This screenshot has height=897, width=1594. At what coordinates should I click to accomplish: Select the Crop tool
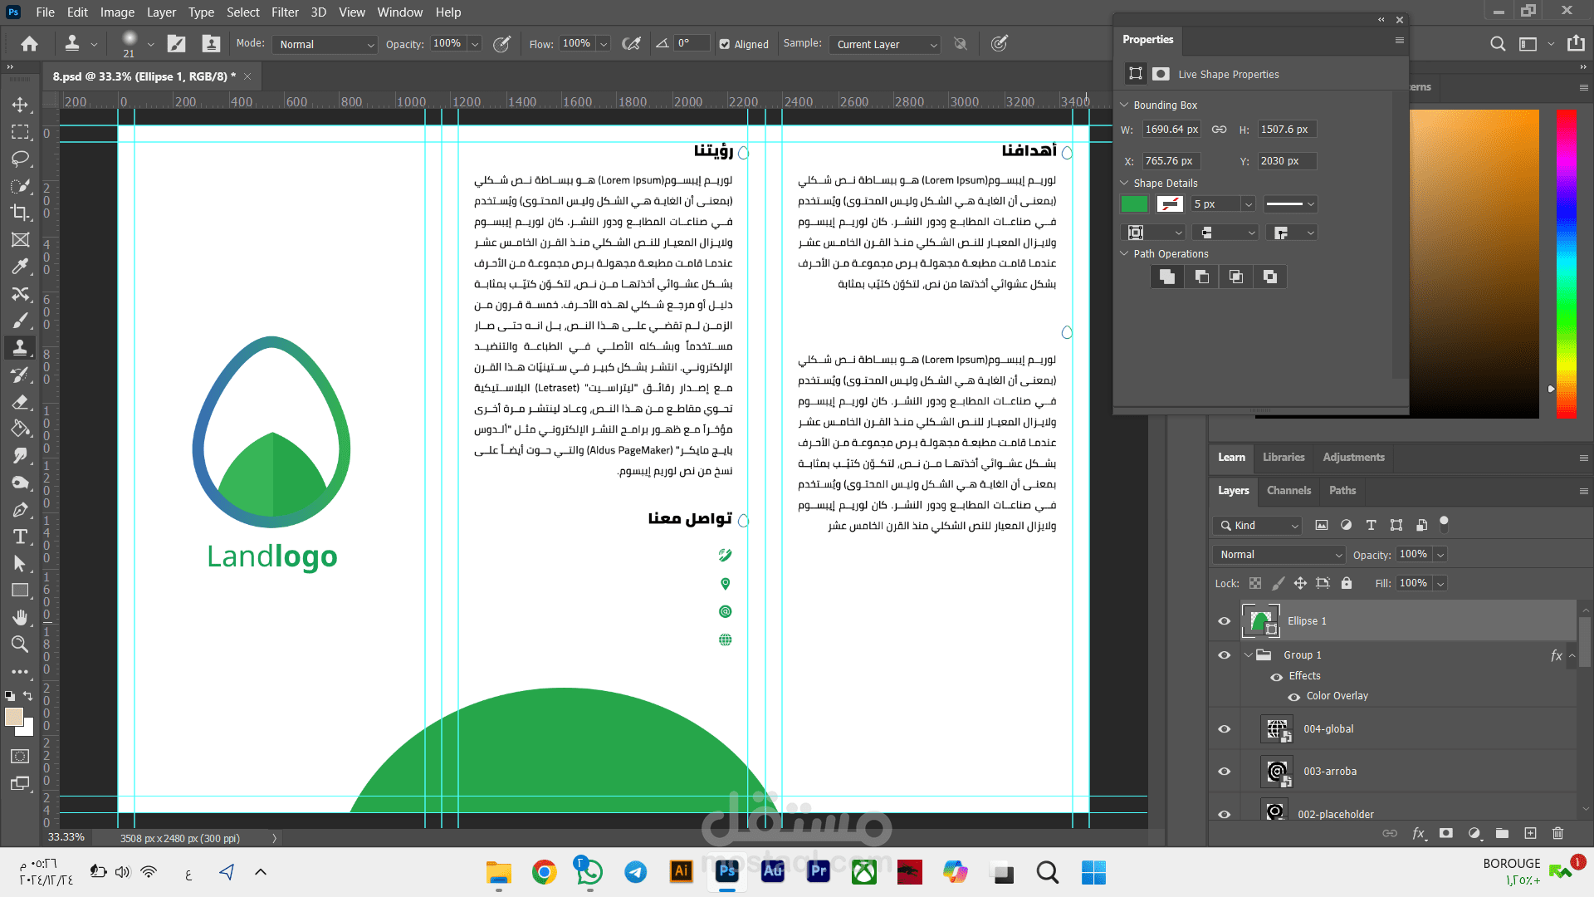tap(21, 213)
